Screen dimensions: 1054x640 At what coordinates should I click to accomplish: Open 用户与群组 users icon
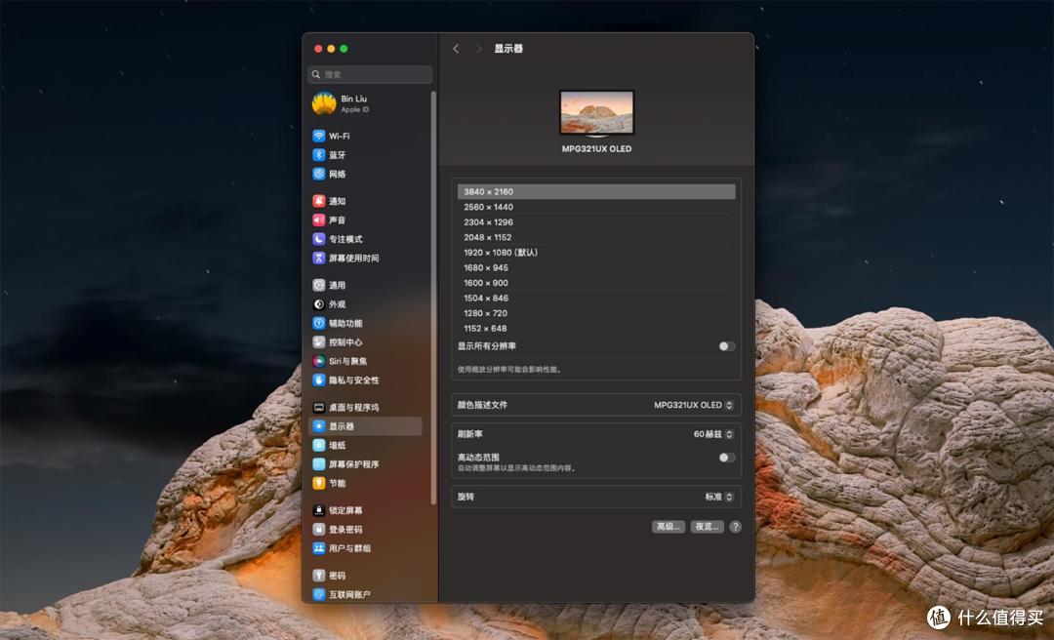pos(319,548)
